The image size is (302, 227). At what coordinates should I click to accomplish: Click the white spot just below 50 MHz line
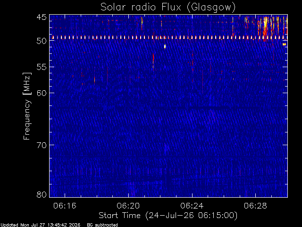[x=165, y=46]
